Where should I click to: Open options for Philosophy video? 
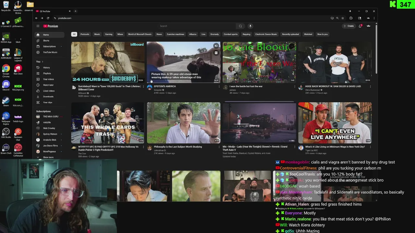219,147
